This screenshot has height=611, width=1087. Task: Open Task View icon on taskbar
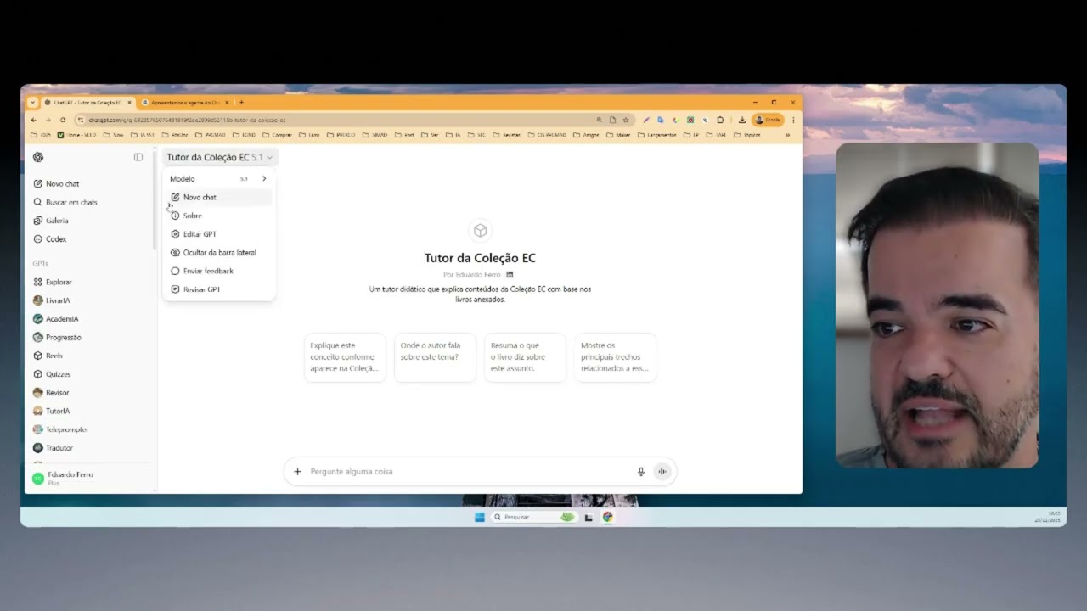[x=589, y=517]
